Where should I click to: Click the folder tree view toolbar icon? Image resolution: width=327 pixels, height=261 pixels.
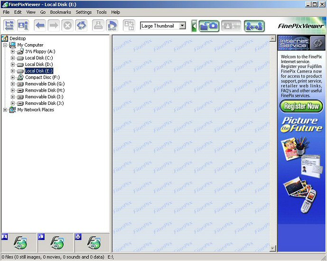(9, 25)
